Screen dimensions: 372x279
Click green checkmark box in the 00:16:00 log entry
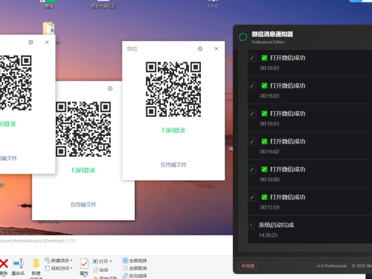(264, 169)
